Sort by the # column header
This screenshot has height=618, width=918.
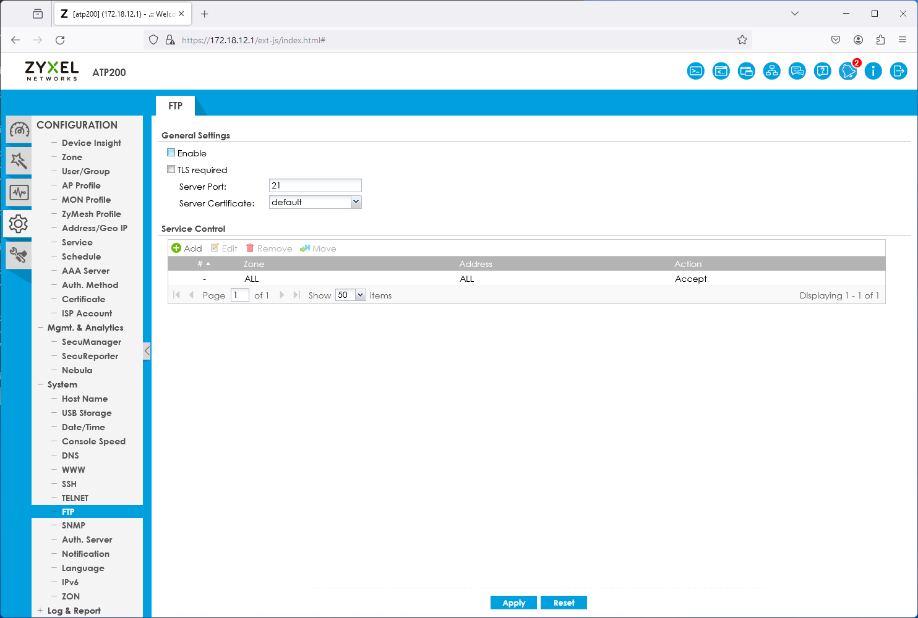204,264
